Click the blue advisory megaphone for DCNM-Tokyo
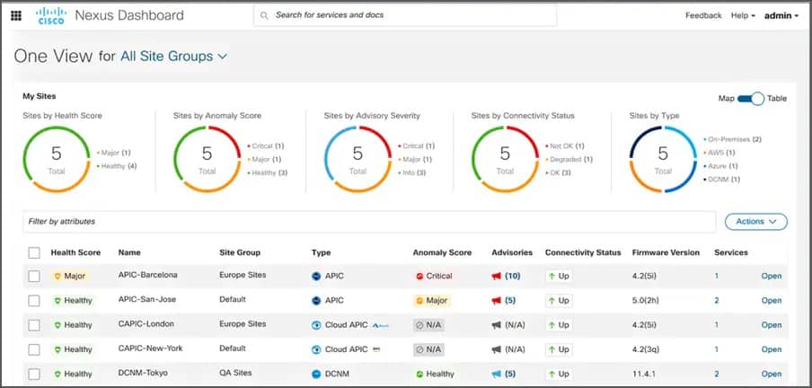 coord(496,374)
